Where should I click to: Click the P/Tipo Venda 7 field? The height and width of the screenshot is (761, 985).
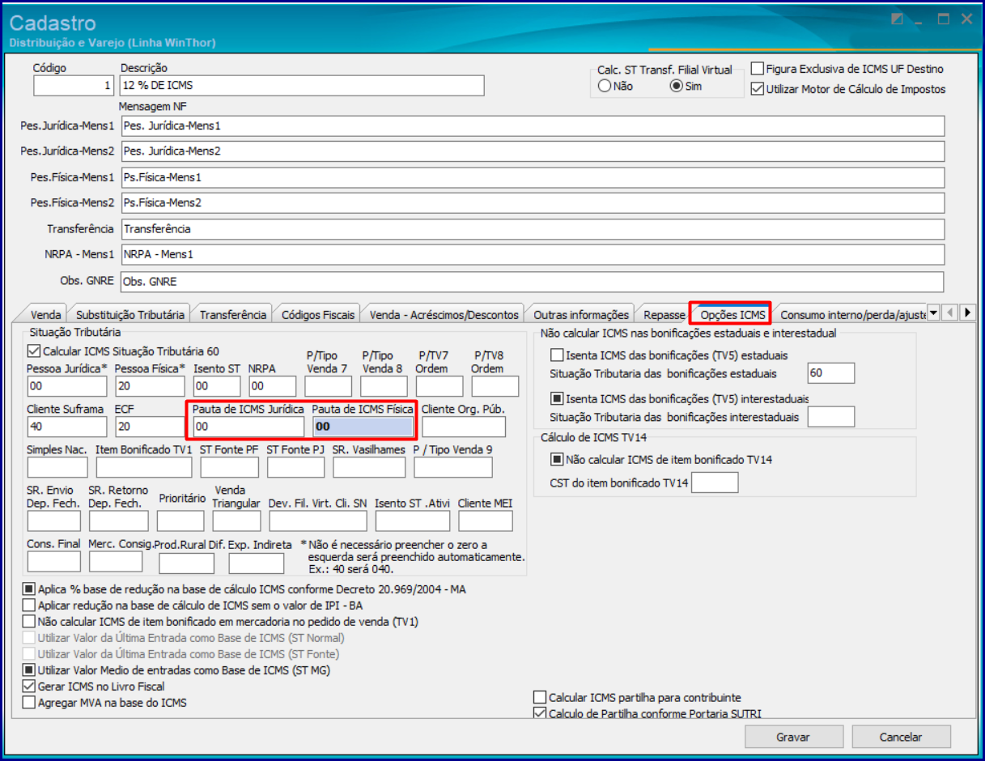click(329, 386)
